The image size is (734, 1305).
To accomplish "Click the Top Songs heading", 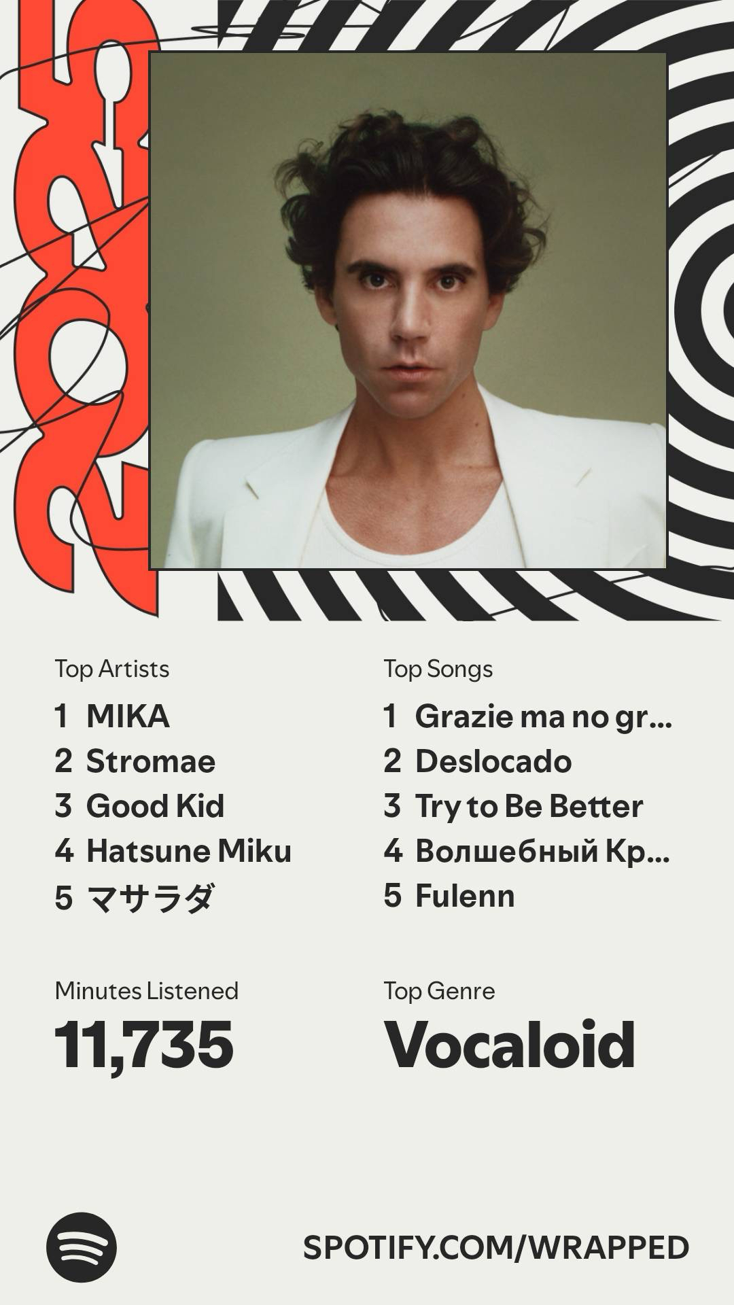I will point(438,669).
